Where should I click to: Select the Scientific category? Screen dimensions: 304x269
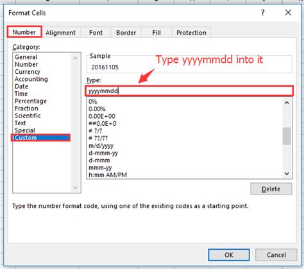tap(28, 116)
